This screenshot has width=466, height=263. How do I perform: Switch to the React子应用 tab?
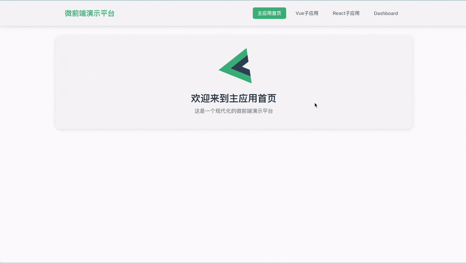pos(346,13)
